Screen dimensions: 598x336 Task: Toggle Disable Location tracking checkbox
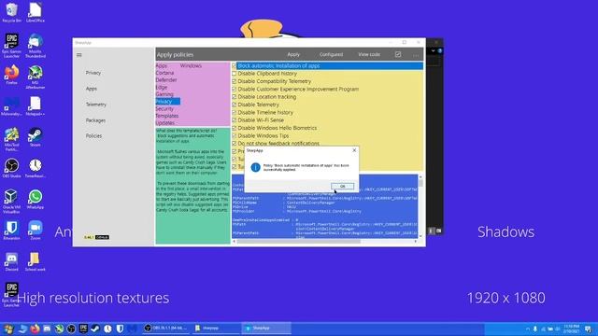click(235, 97)
